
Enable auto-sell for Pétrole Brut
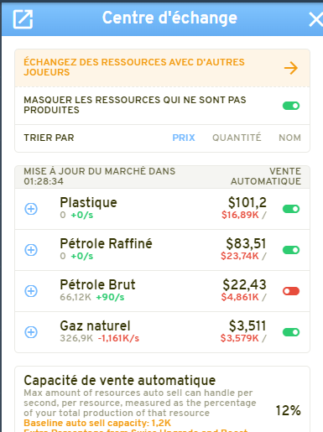(291, 291)
